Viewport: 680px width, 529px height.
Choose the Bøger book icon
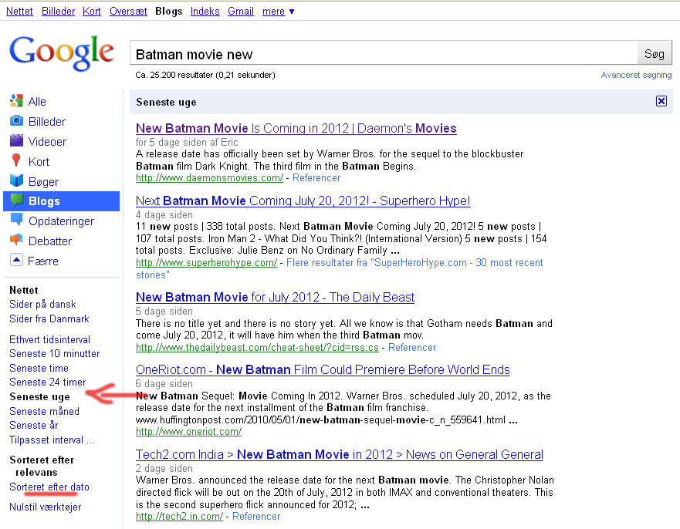pyautogui.click(x=16, y=181)
